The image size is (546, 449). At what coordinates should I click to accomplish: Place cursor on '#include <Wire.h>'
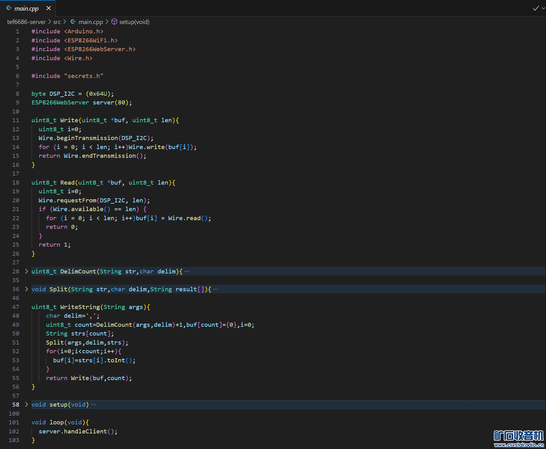tap(62, 58)
